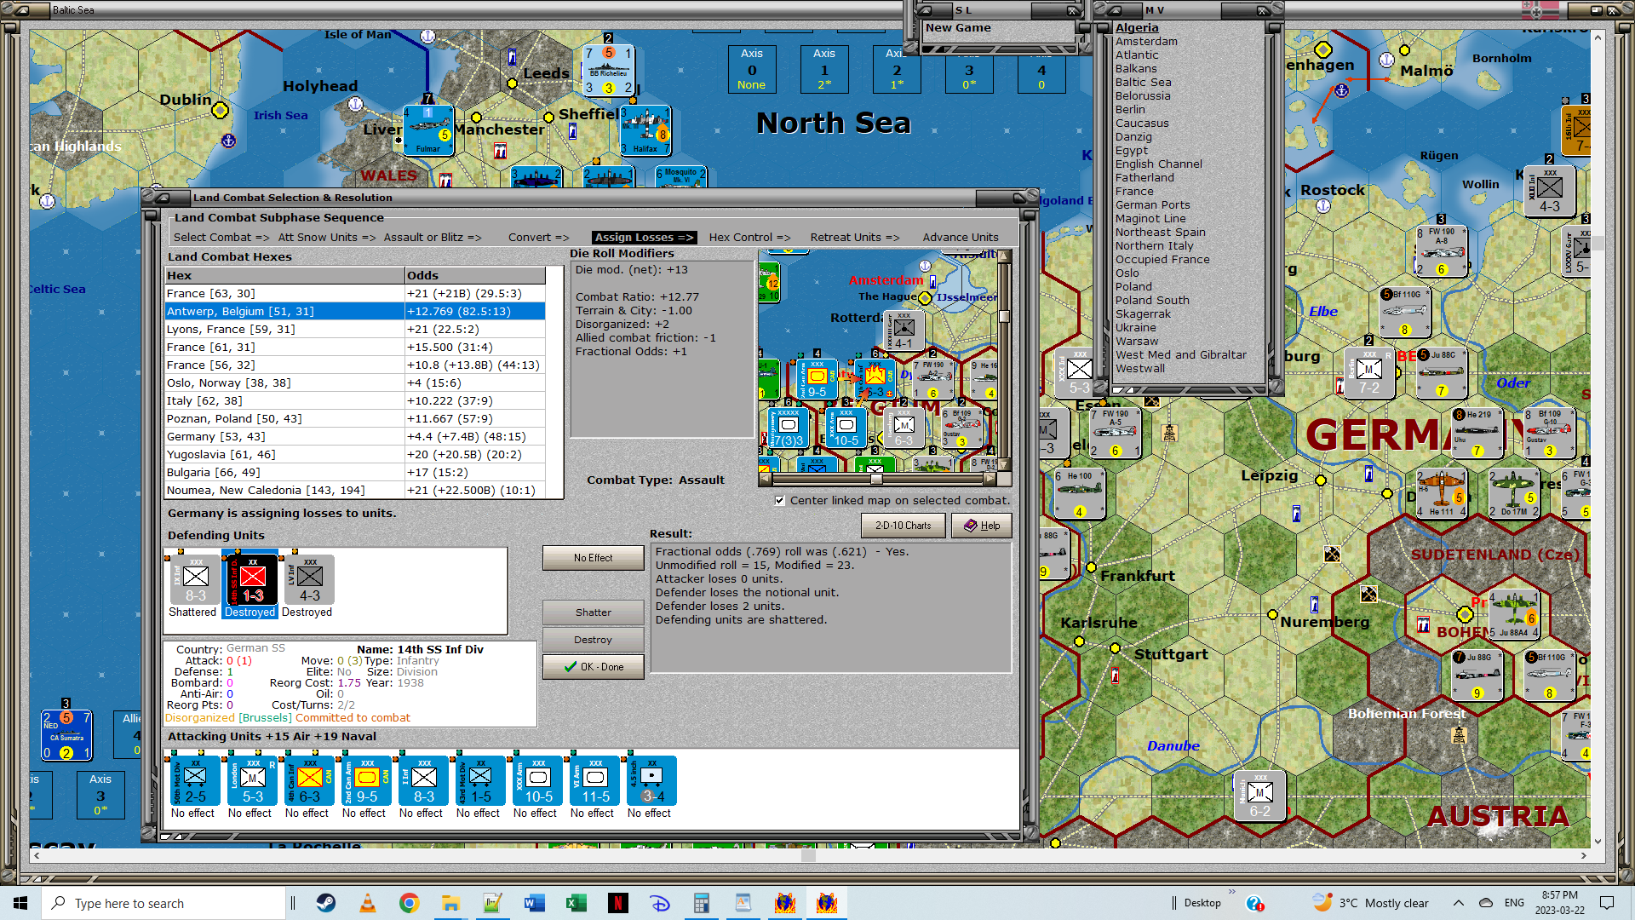Select New Game in the S L window
Screen dimensions: 1635x920
tap(958, 28)
